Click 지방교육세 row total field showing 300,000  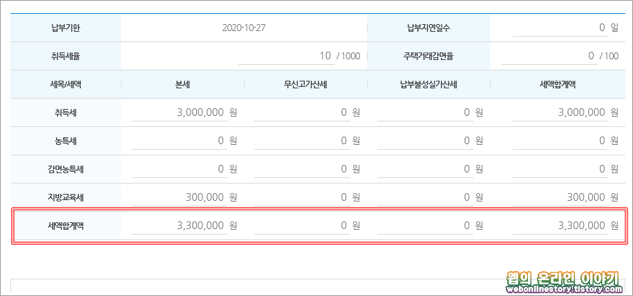(560, 197)
